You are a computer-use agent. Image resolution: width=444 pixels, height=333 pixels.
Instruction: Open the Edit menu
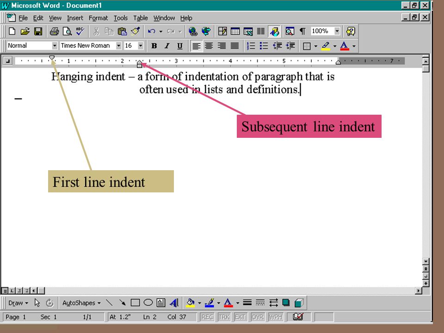pyautogui.click(x=38, y=18)
